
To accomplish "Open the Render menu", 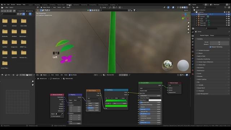I will click(x=13, y=5).
